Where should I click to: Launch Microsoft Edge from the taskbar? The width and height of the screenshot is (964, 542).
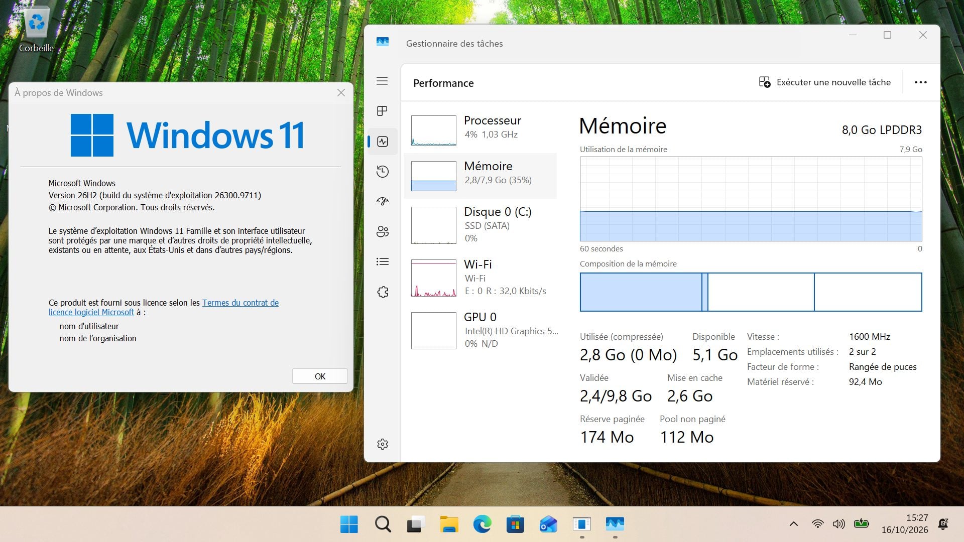tap(482, 524)
